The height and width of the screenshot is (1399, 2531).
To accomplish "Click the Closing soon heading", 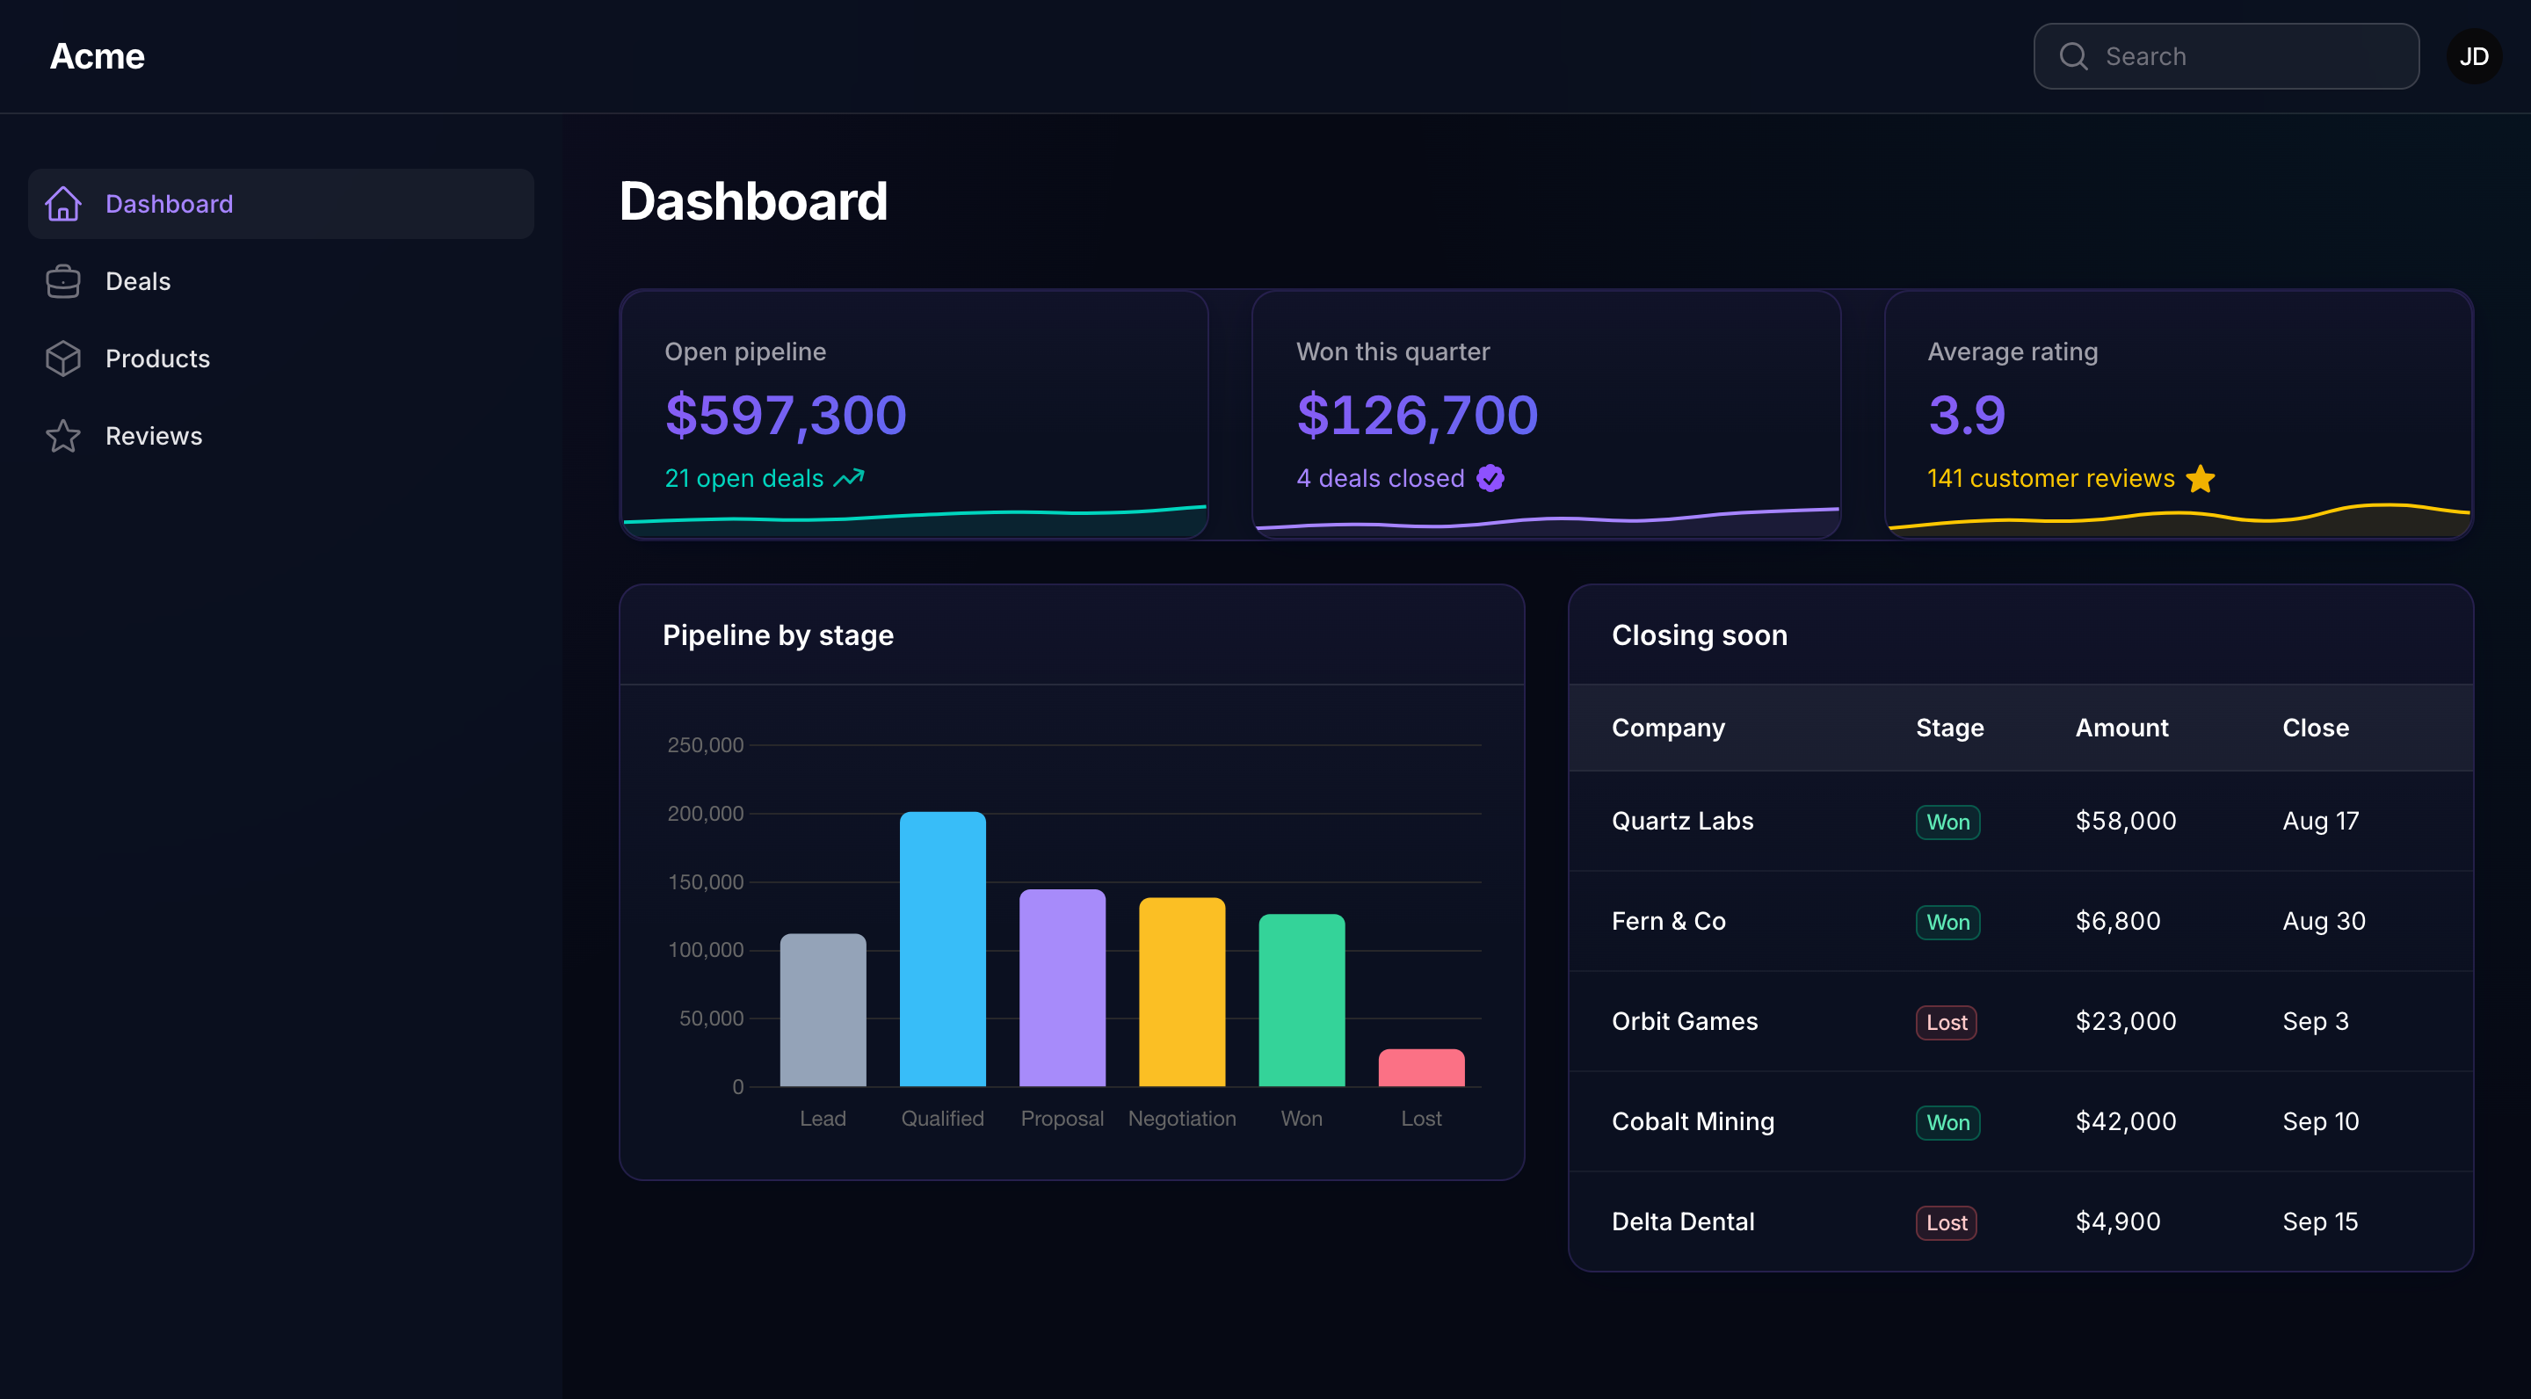I will [1700, 635].
